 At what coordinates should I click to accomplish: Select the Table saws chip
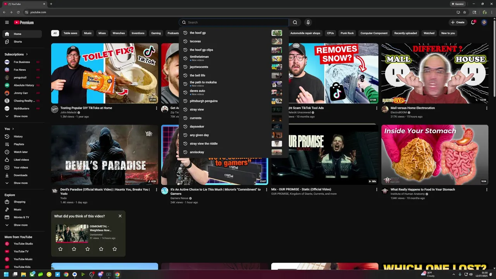pyautogui.click(x=70, y=33)
